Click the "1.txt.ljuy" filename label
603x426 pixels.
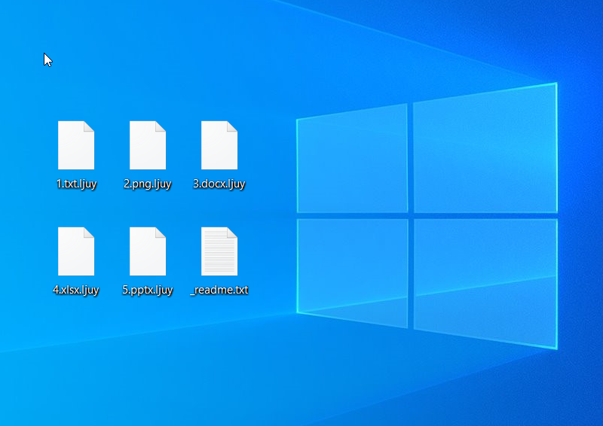tap(76, 184)
